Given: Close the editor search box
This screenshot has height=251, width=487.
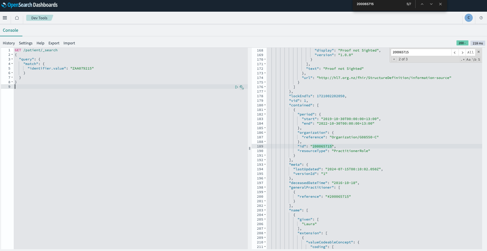Looking at the screenshot, I should [479, 52].
